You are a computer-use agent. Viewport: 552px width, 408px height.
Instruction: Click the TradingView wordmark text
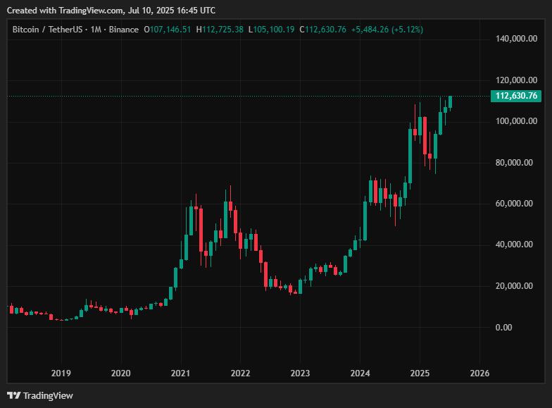point(48,396)
